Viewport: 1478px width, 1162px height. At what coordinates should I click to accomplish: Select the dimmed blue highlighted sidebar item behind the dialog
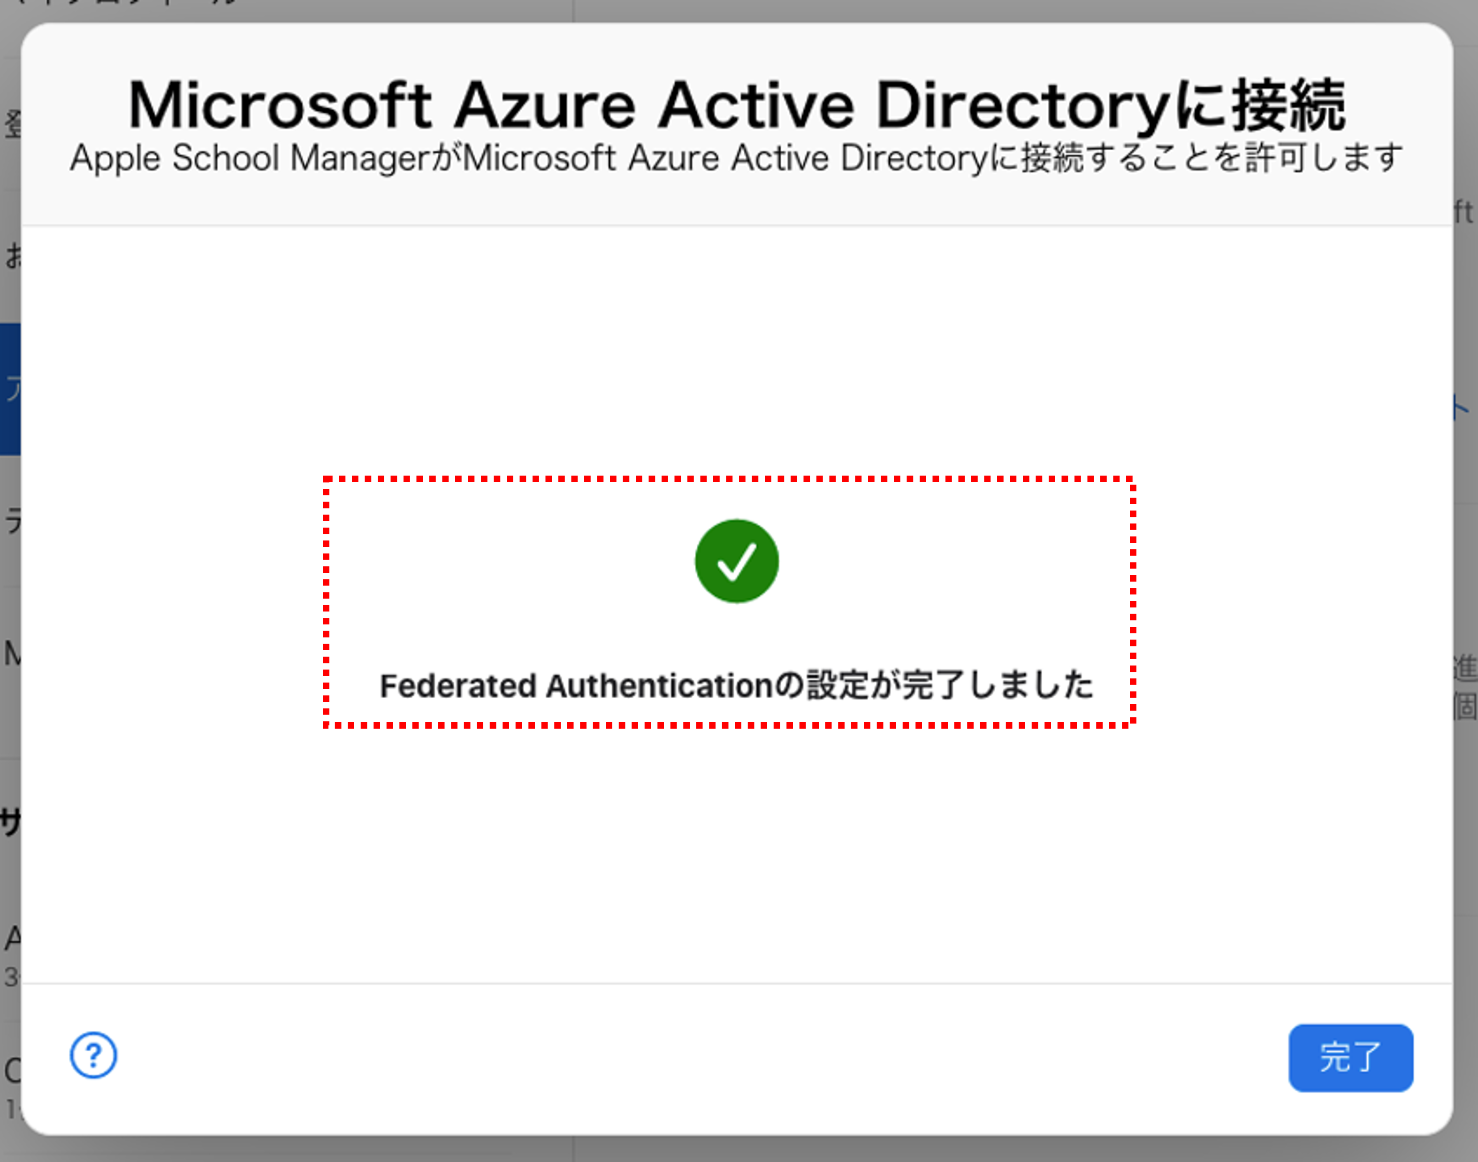point(10,389)
